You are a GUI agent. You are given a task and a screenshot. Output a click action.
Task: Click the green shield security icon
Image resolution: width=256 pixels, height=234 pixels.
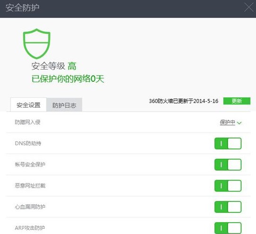(37, 43)
